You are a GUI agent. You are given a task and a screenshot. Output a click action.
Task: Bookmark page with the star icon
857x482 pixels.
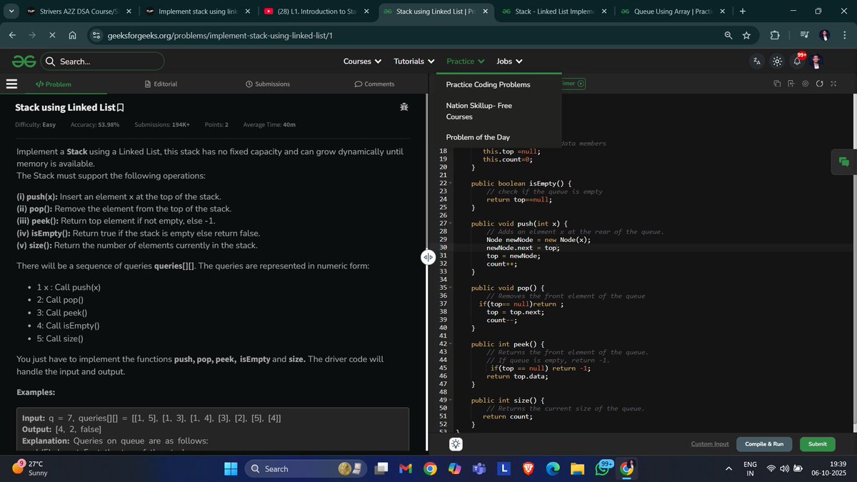pyautogui.click(x=746, y=35)
